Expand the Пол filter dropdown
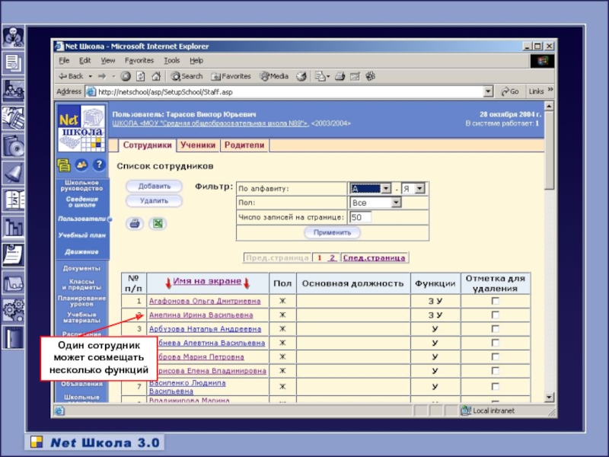The image size is (609, 457). click(396, 203)
